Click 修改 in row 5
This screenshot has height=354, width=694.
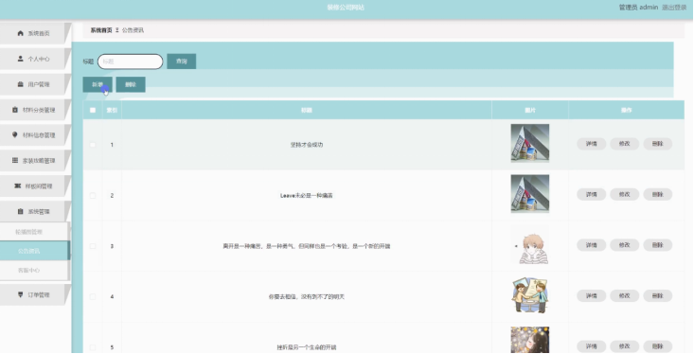(624, 346)
